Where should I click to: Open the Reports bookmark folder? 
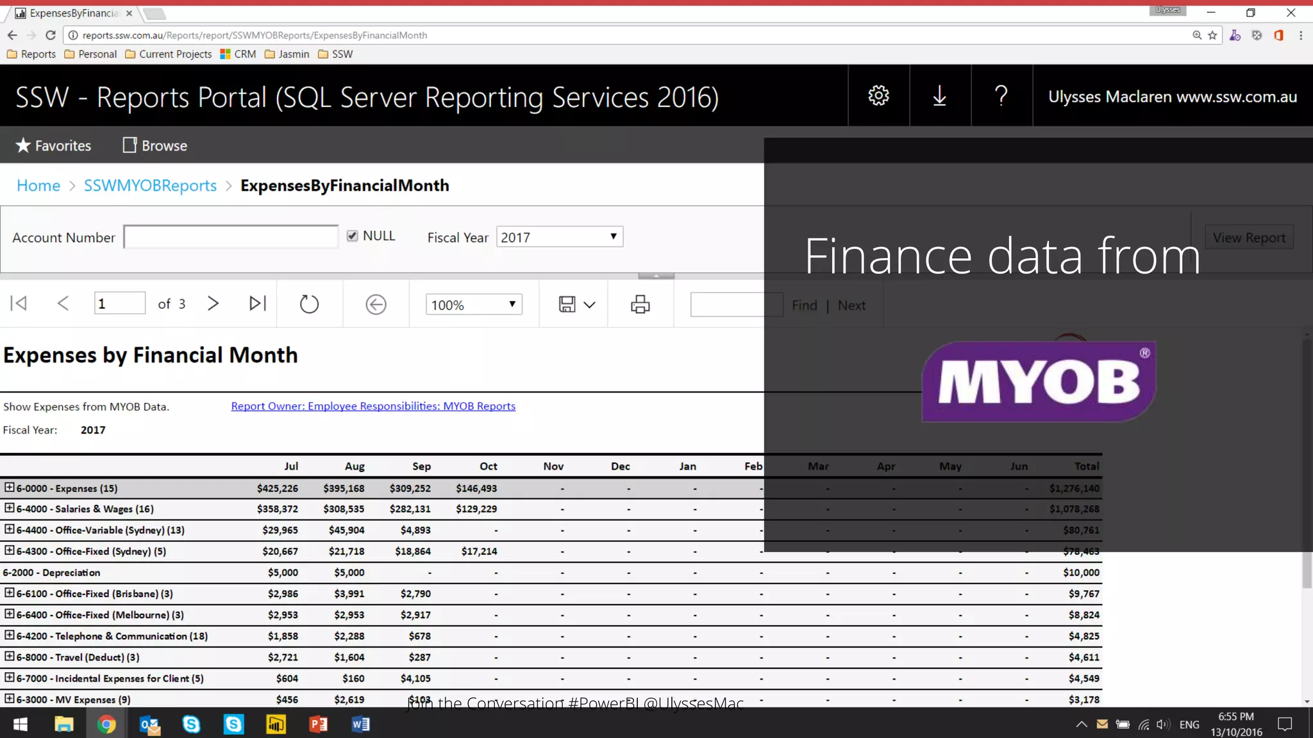[x=31, y=54]
